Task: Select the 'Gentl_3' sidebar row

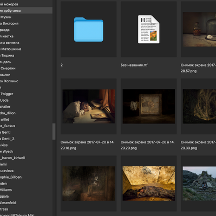Action: click(x=26, y=139)
